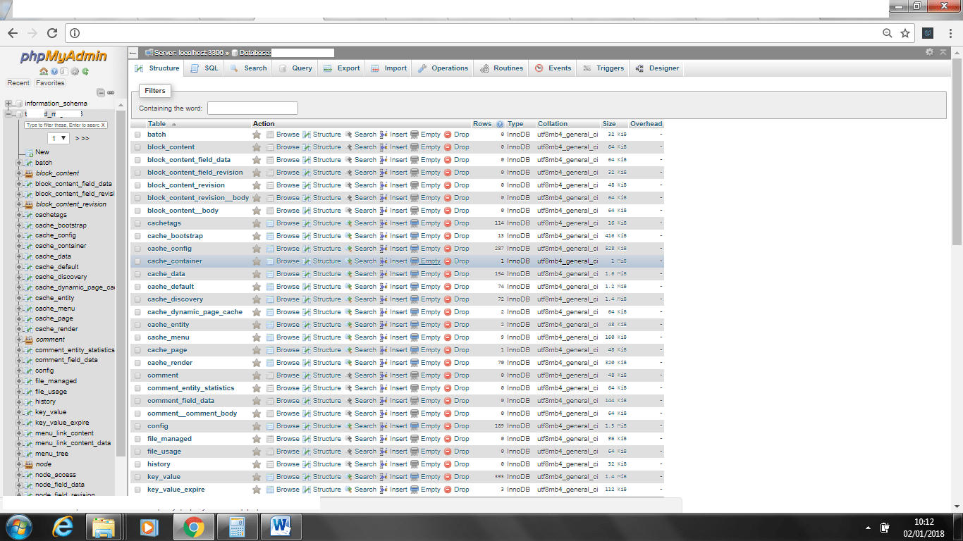Click the Containing the word filter field
963x541 pixels.
[252, 108]
